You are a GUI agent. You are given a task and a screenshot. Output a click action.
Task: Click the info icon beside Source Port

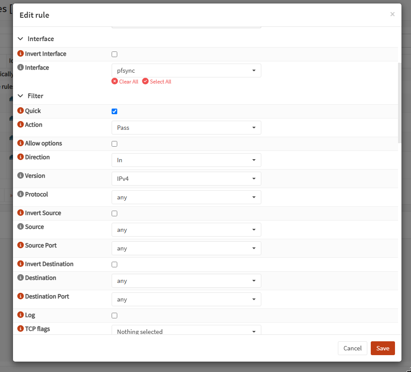(20, 245)
